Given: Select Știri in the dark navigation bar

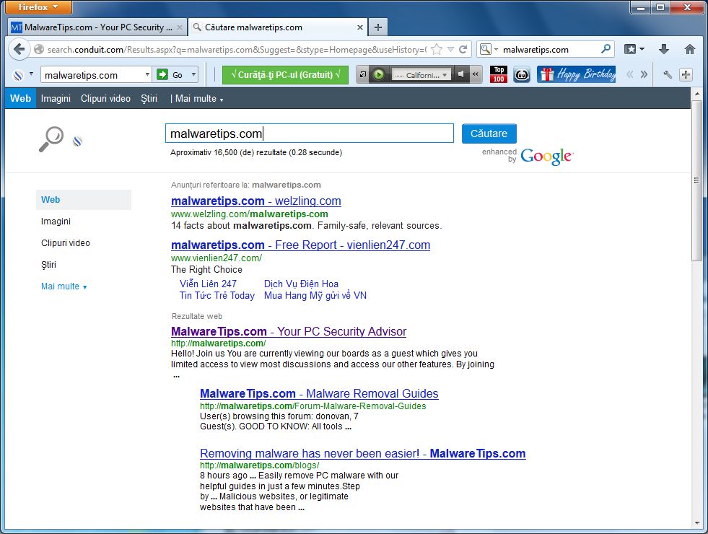Looking at the screenshot, I should click(149, 98).
